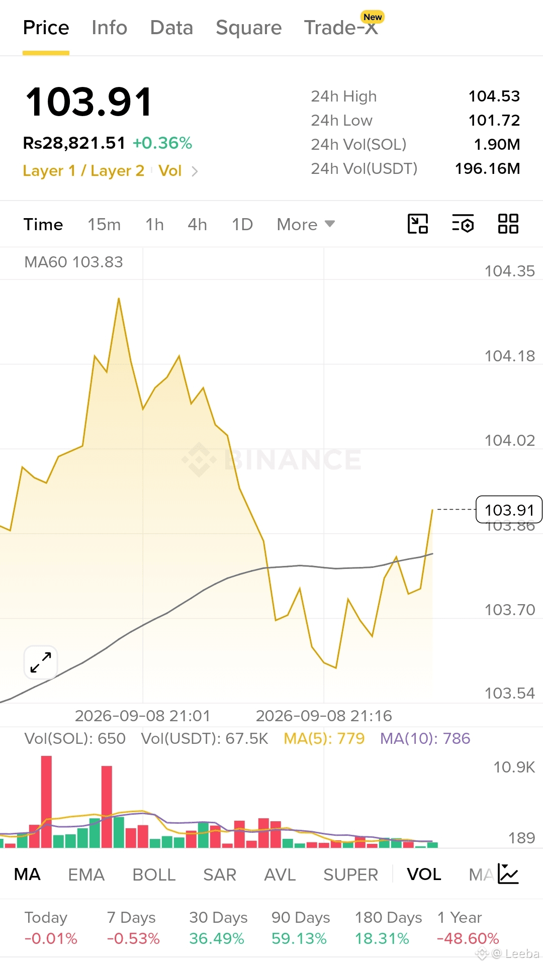Expand chart to fullscreen
Viewport: 543px width, 966px height.
tap(41, 662)
